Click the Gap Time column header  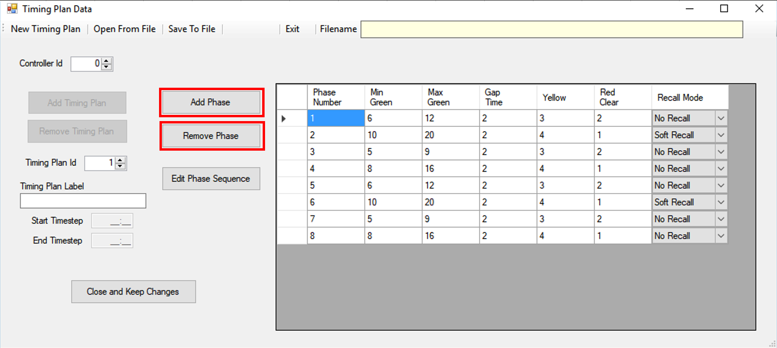tap(508, 97)
